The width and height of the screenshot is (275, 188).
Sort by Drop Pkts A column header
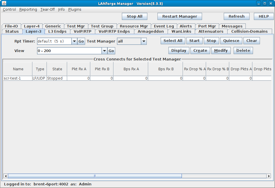click(x=241, y=69)
